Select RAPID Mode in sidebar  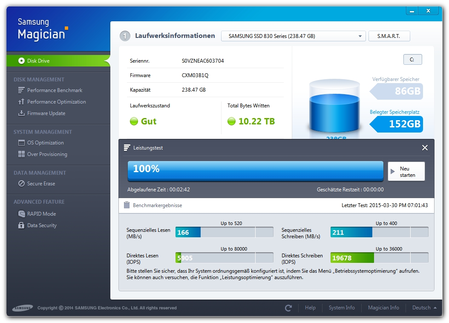41,213
